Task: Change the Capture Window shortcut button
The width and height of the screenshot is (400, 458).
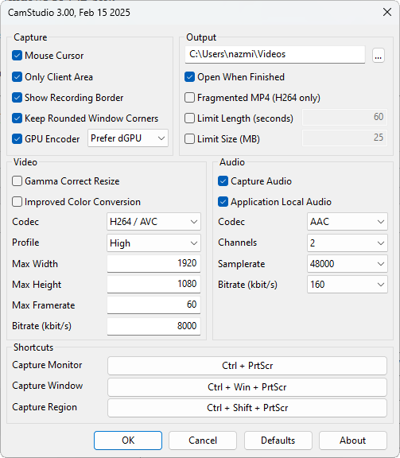Action: click(x=247, y=387)
